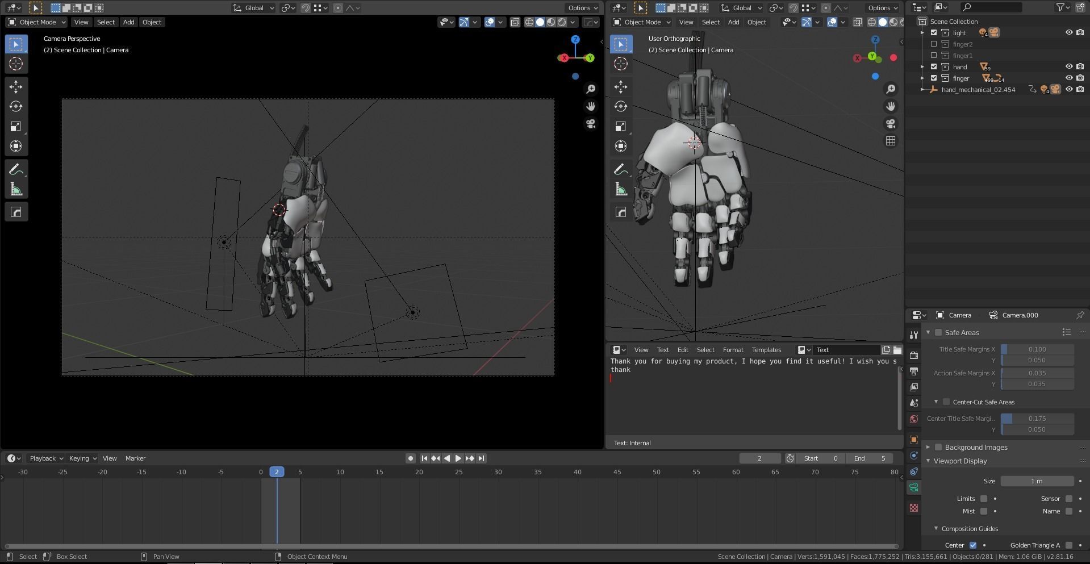This screenshot has width=1090, height=564.
Task: Open Keying dropdown in timeline
Action: (82, 458)
